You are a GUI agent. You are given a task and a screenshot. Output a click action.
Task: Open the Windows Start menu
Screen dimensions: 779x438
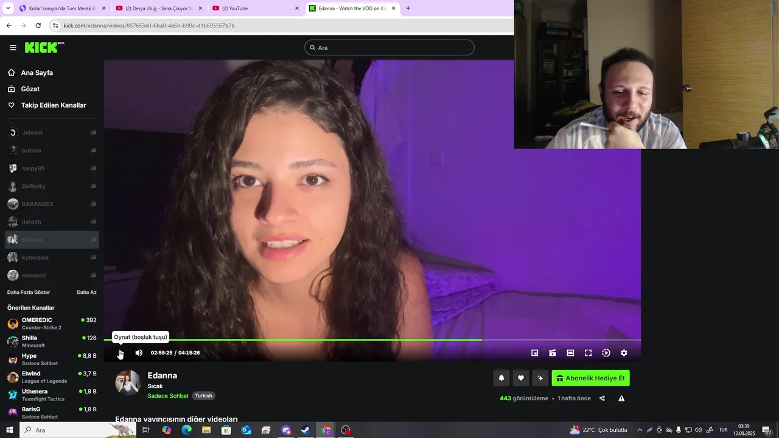[x=9, y=430]
